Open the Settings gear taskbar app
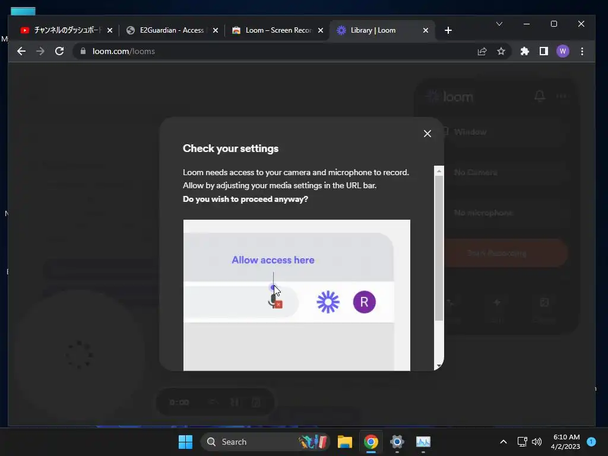This screenshot has height=456, width=608. pyautogui.click(x=397, y=442)
